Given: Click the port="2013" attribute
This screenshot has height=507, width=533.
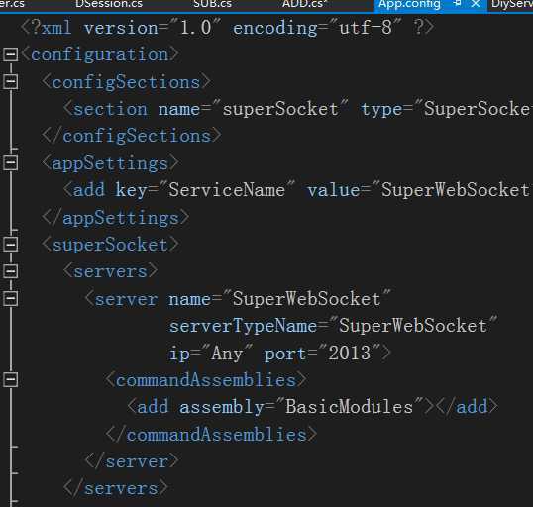Looking at the screenshot, I should click(322, 354).
